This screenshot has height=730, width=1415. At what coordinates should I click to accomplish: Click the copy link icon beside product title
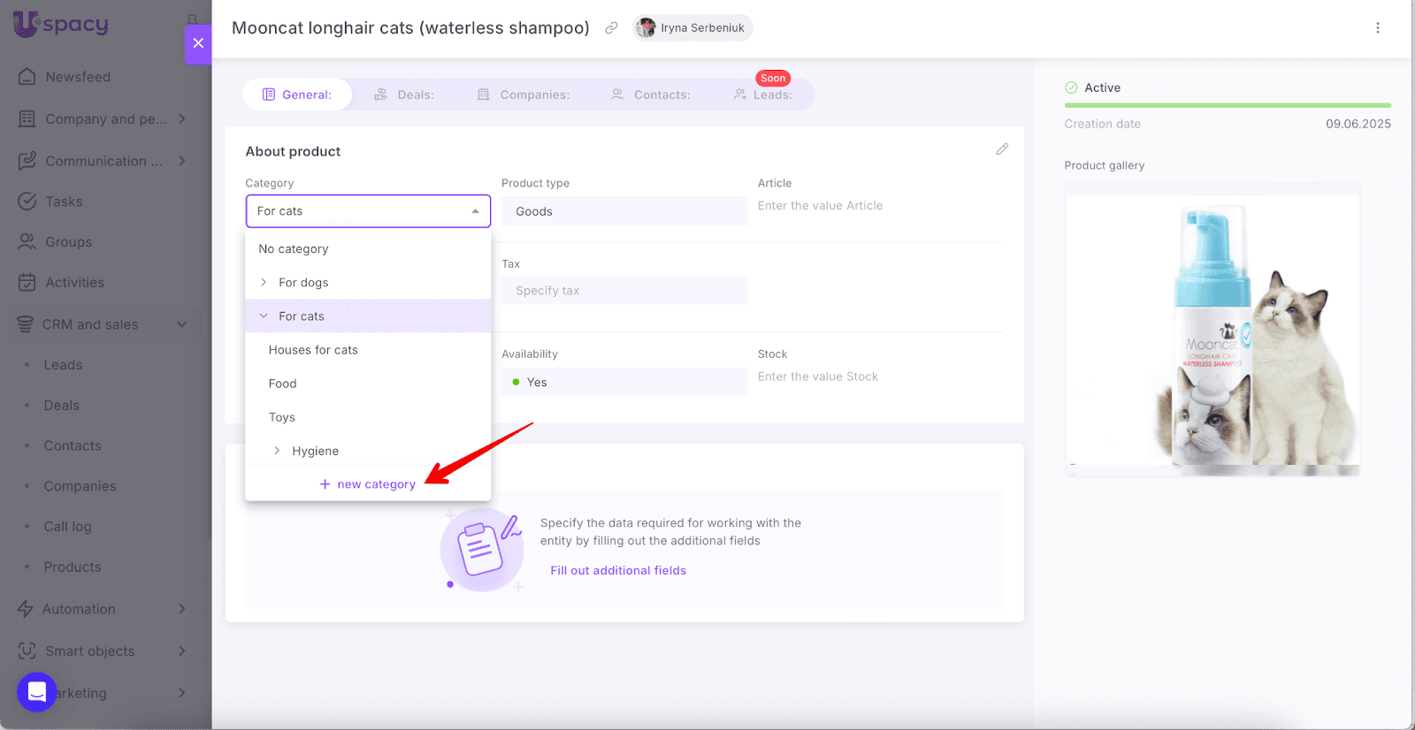(611, 28)
